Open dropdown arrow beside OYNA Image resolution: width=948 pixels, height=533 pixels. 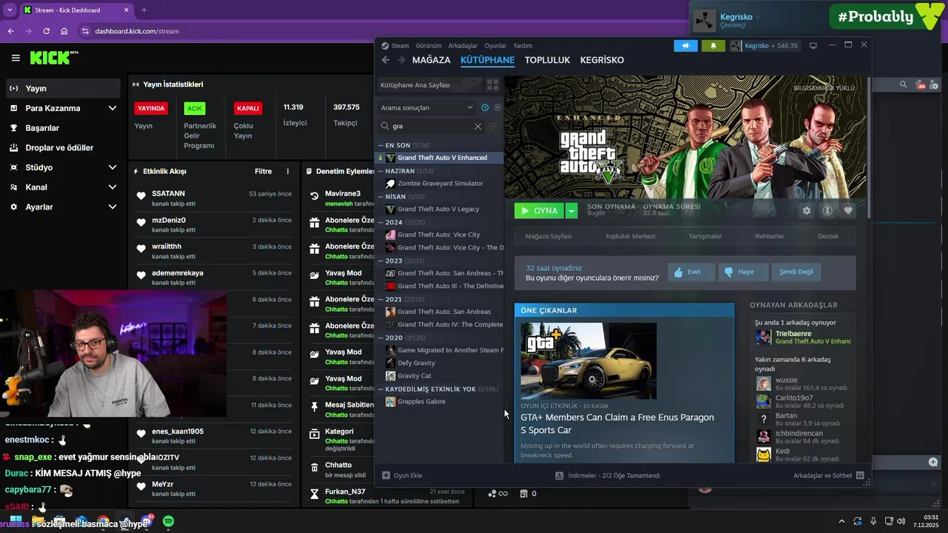click(x=571, y=211)
